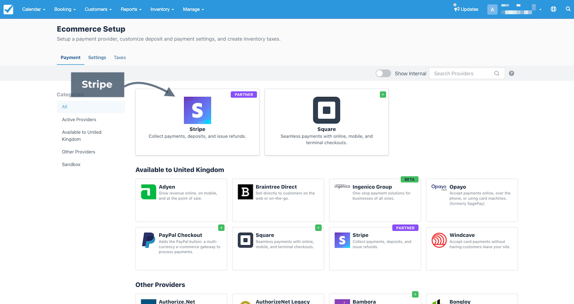Click the Braintree Direct B logo
This screenshot has height=304, width=574.
click(245, 192)
